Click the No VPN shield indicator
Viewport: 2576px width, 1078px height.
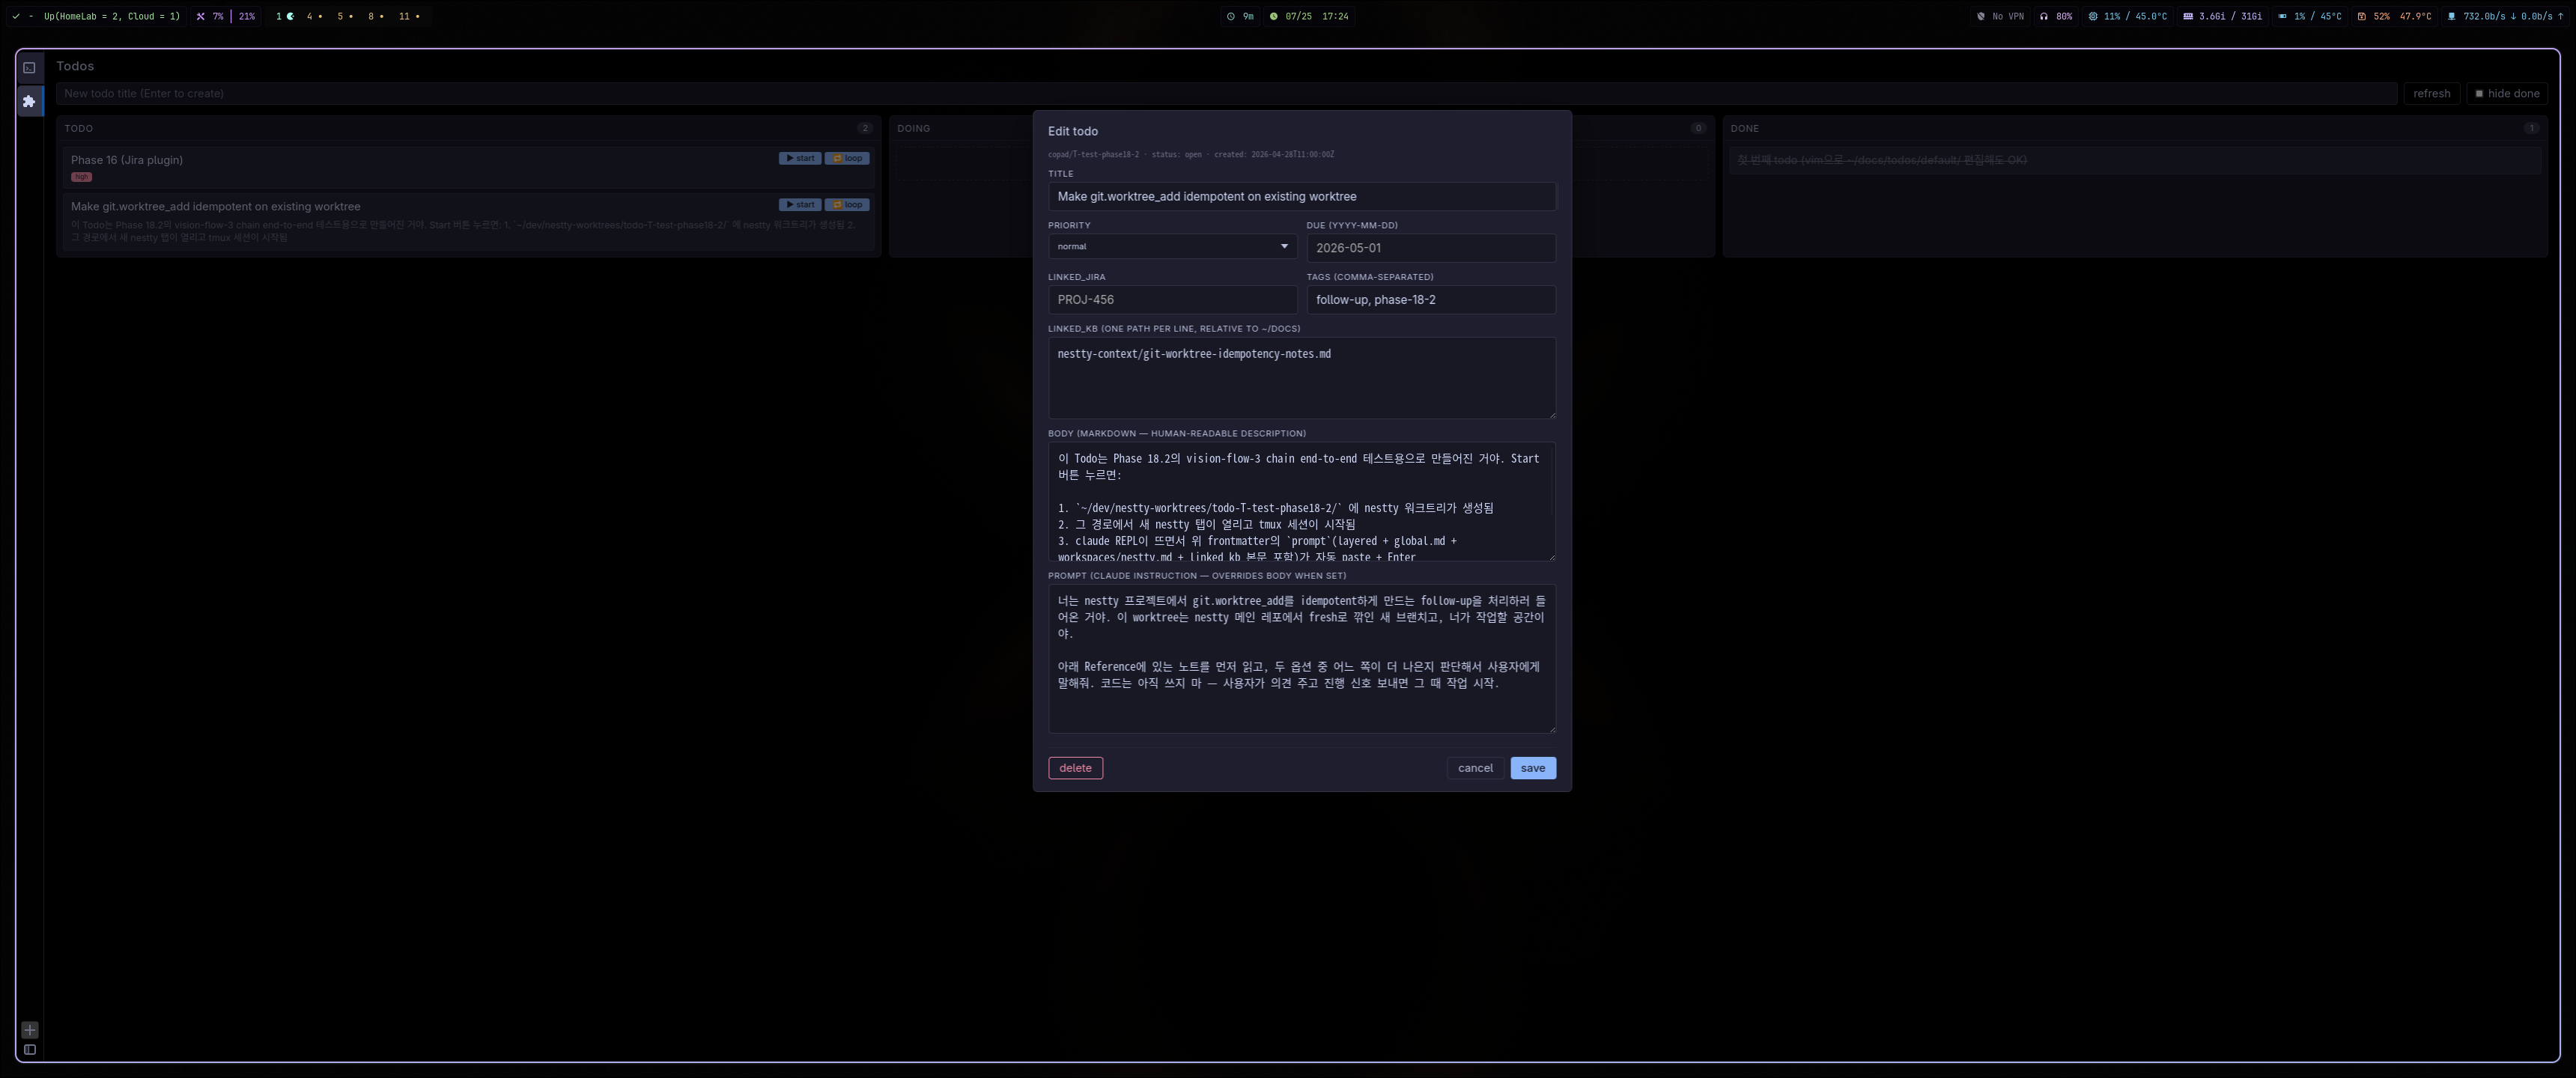tap(2000, 16)
